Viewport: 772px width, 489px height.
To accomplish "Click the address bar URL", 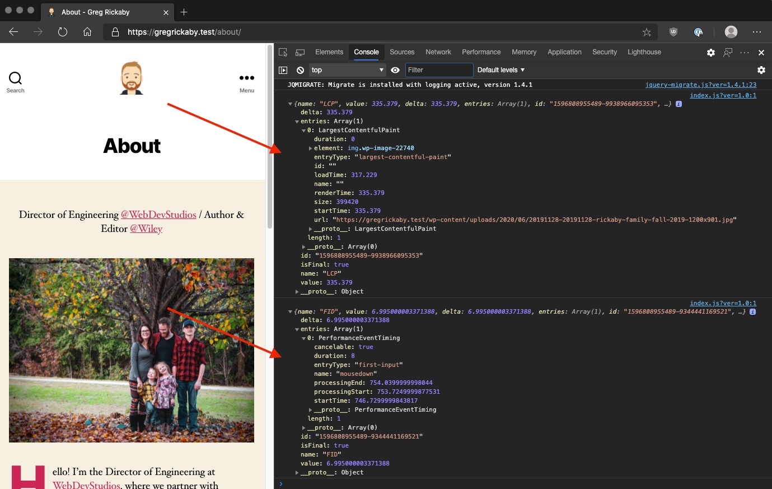I will (184, 32).
